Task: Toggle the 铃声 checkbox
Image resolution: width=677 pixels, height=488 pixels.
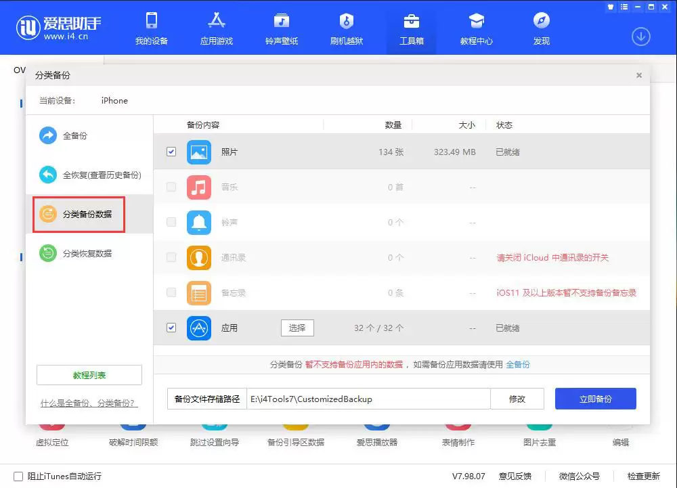Action: (171, 222)
